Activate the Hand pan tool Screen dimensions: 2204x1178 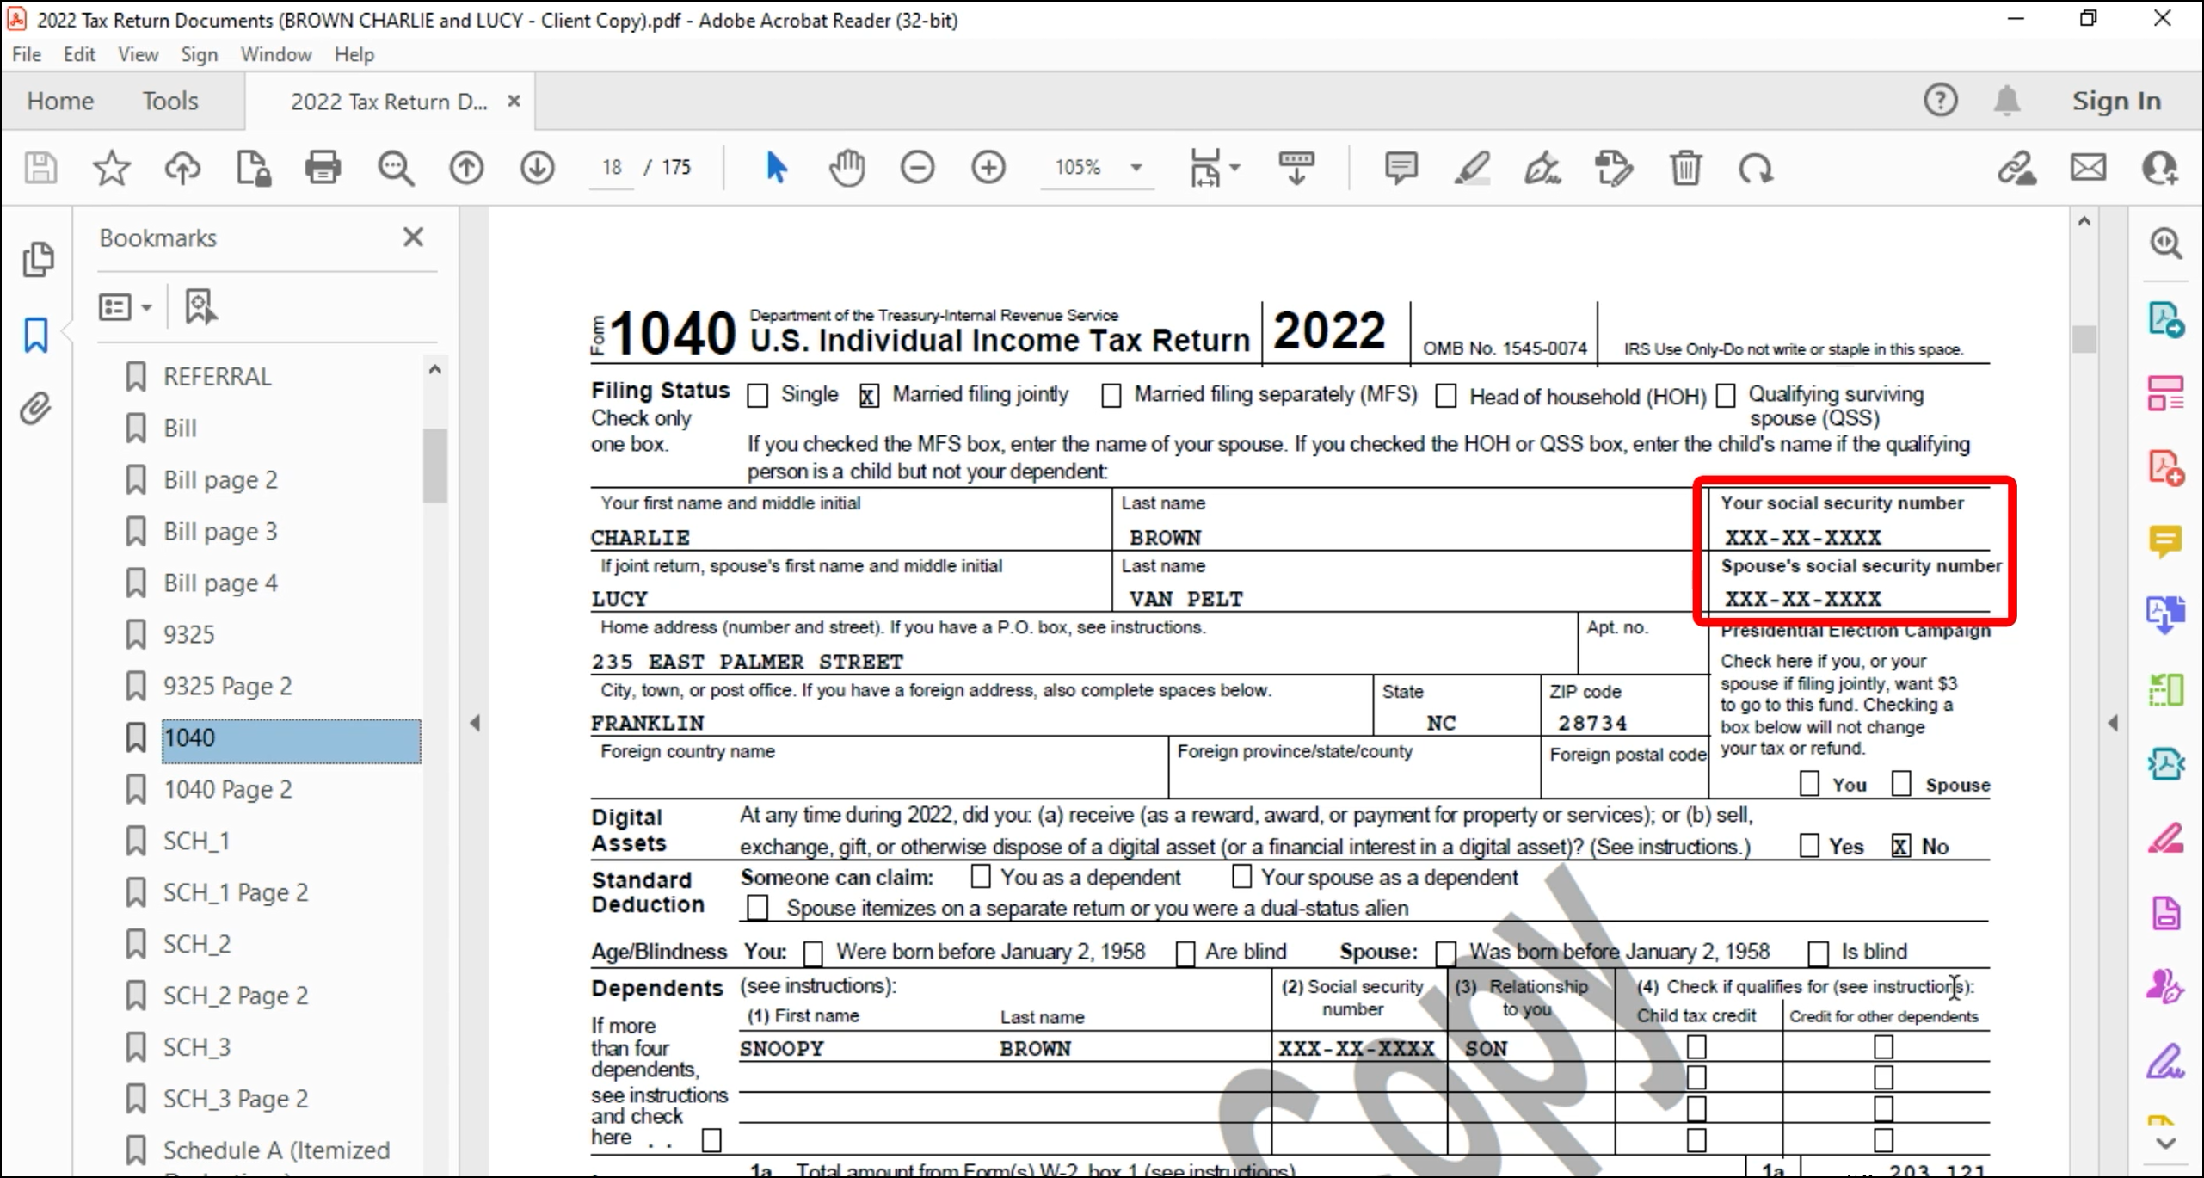coord(847,167)
